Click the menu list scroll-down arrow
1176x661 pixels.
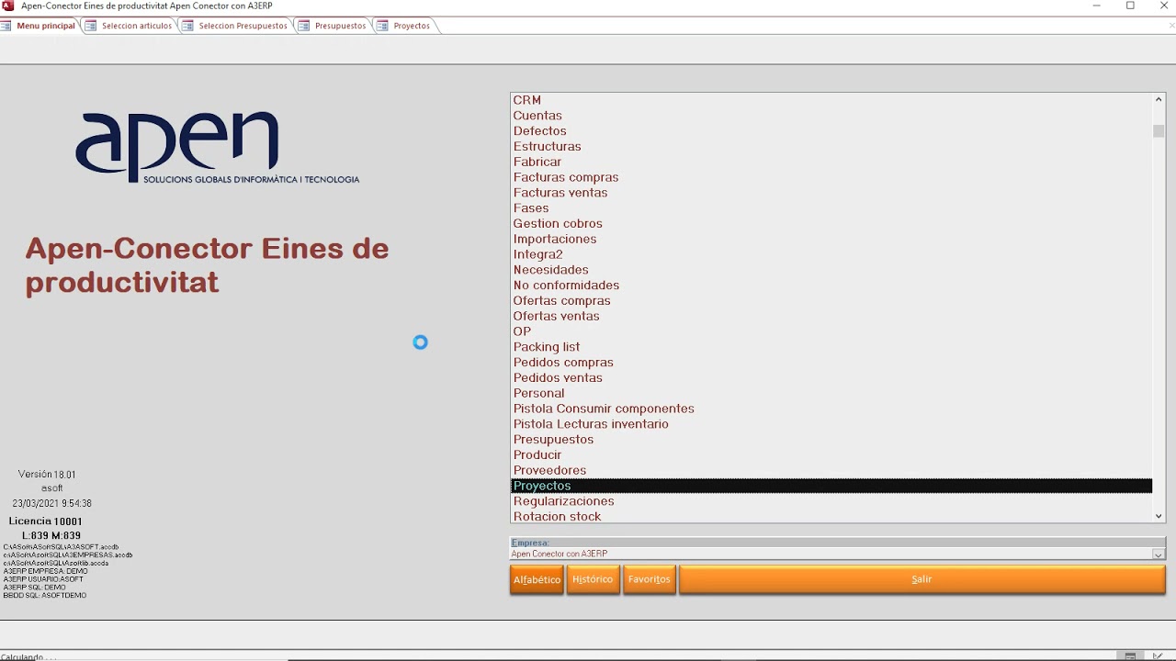pyautogui.click(x=1159, y=517)
